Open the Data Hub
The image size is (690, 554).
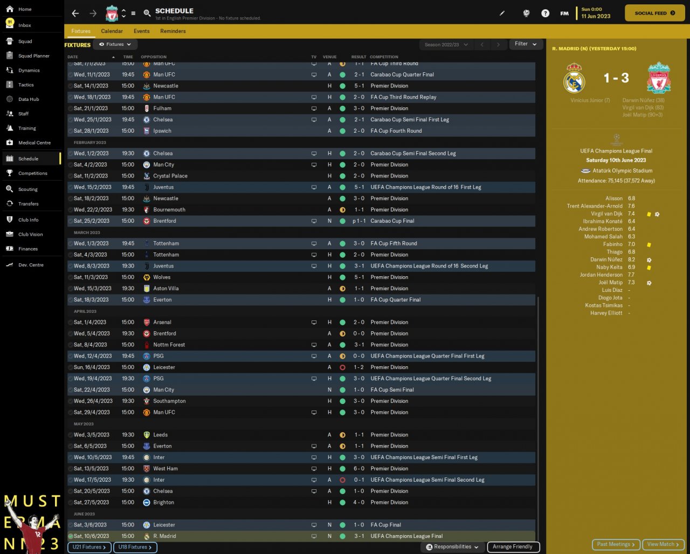32,99
